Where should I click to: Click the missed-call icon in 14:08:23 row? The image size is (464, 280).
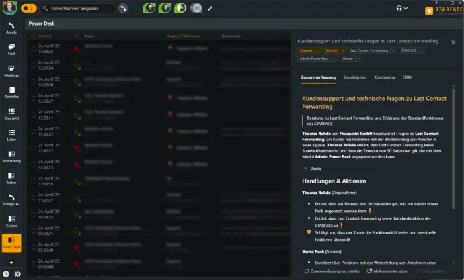click(77, 49)
